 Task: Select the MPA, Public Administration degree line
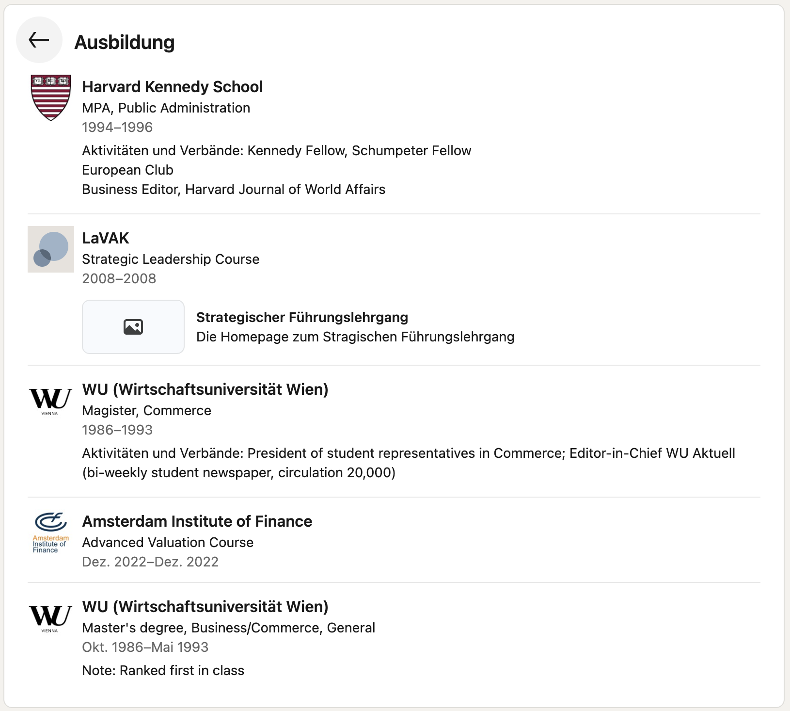[166, 108]
